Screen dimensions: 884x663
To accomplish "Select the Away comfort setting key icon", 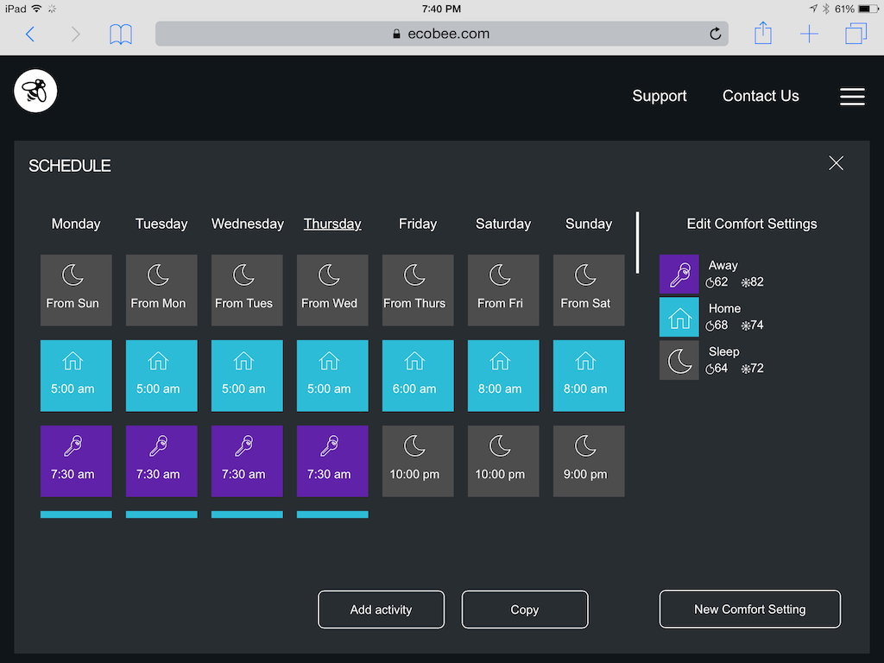I will [x=679, y=275].
